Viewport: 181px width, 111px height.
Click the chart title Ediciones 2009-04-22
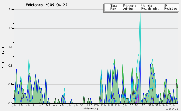tap(46, 5)
